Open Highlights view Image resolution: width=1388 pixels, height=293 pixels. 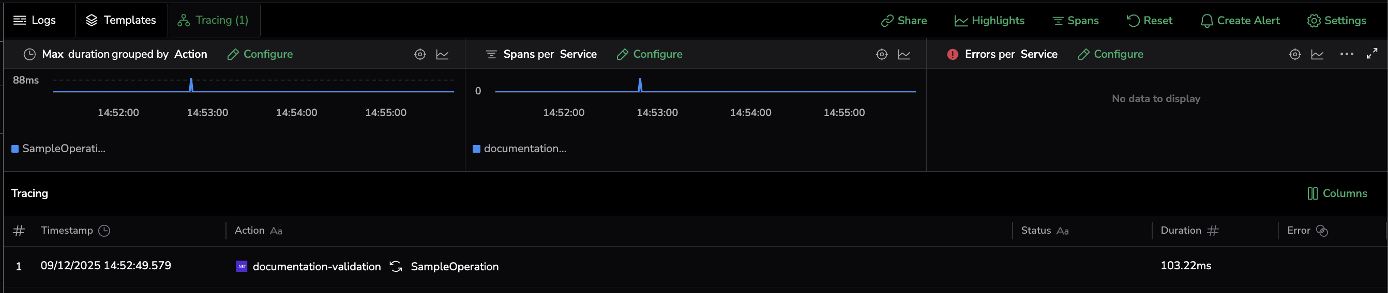click(989, 21)
